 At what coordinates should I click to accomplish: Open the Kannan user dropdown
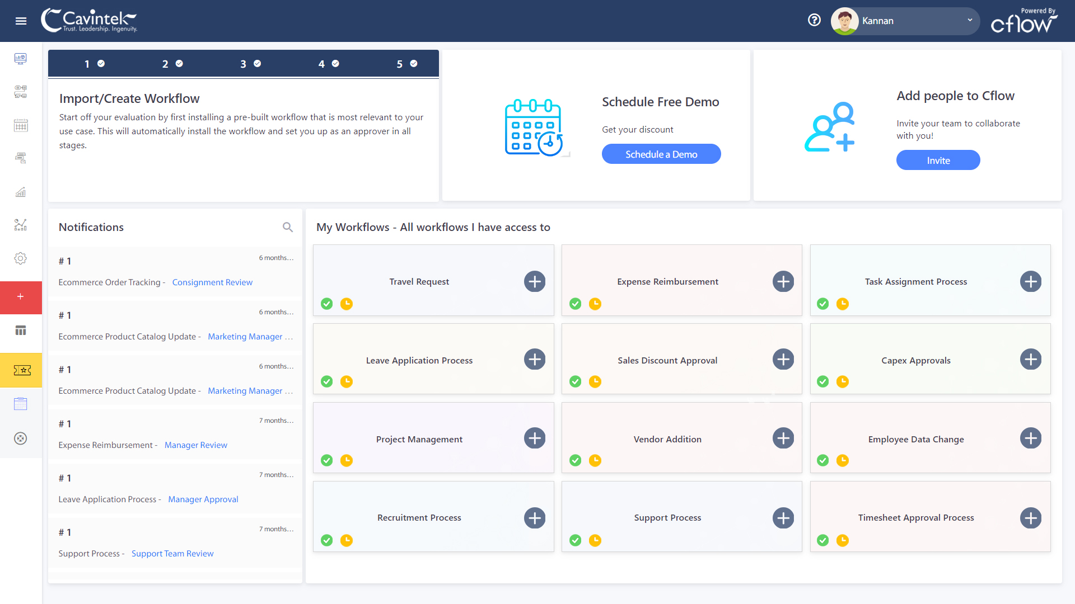(x=905, y=21)
